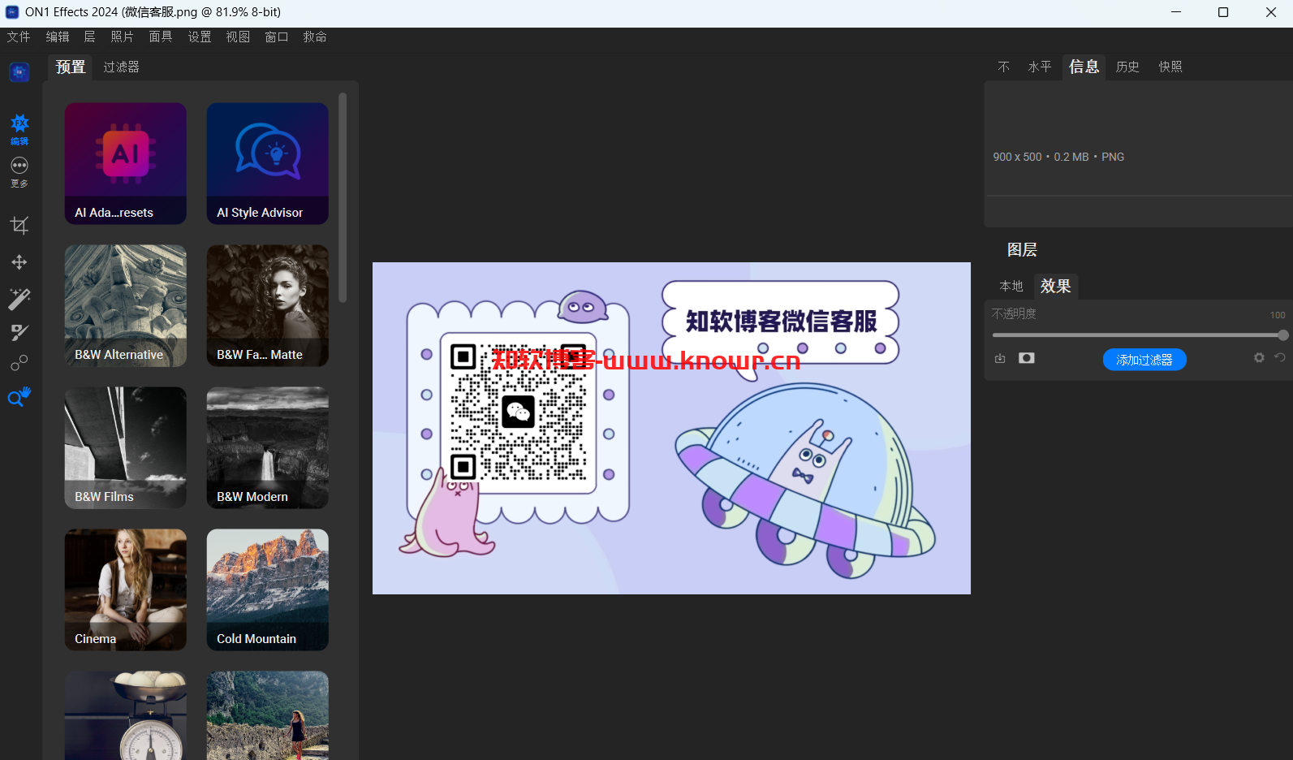The width and height of the screenshot is (1293, 760).
Task: Select the Zoom and hand view tool
Action: (19, 397)
